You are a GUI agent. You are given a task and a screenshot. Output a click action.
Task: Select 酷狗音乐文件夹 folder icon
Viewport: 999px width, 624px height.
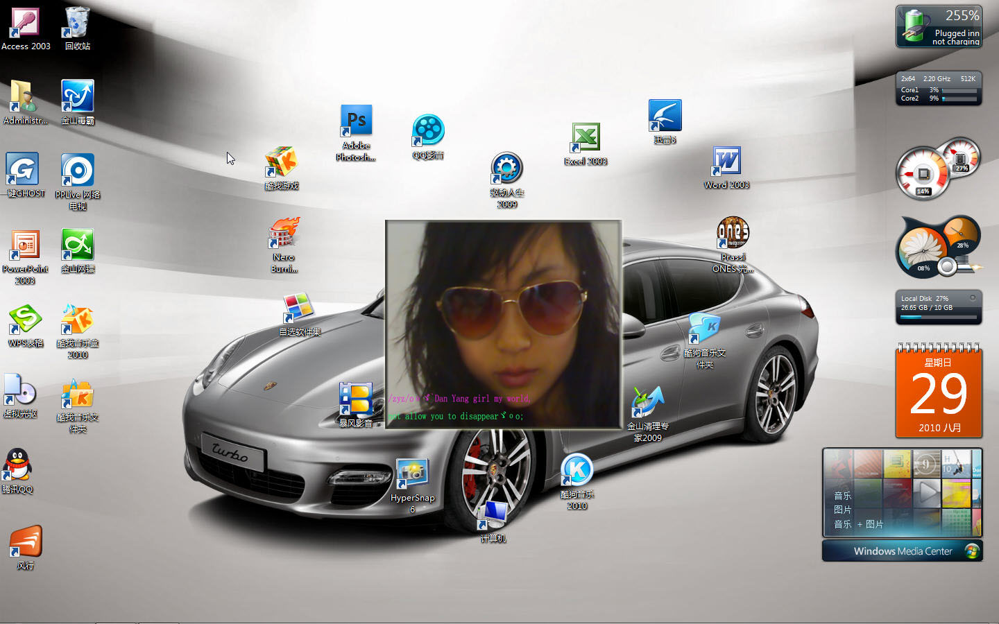click(x=704, y=340)
